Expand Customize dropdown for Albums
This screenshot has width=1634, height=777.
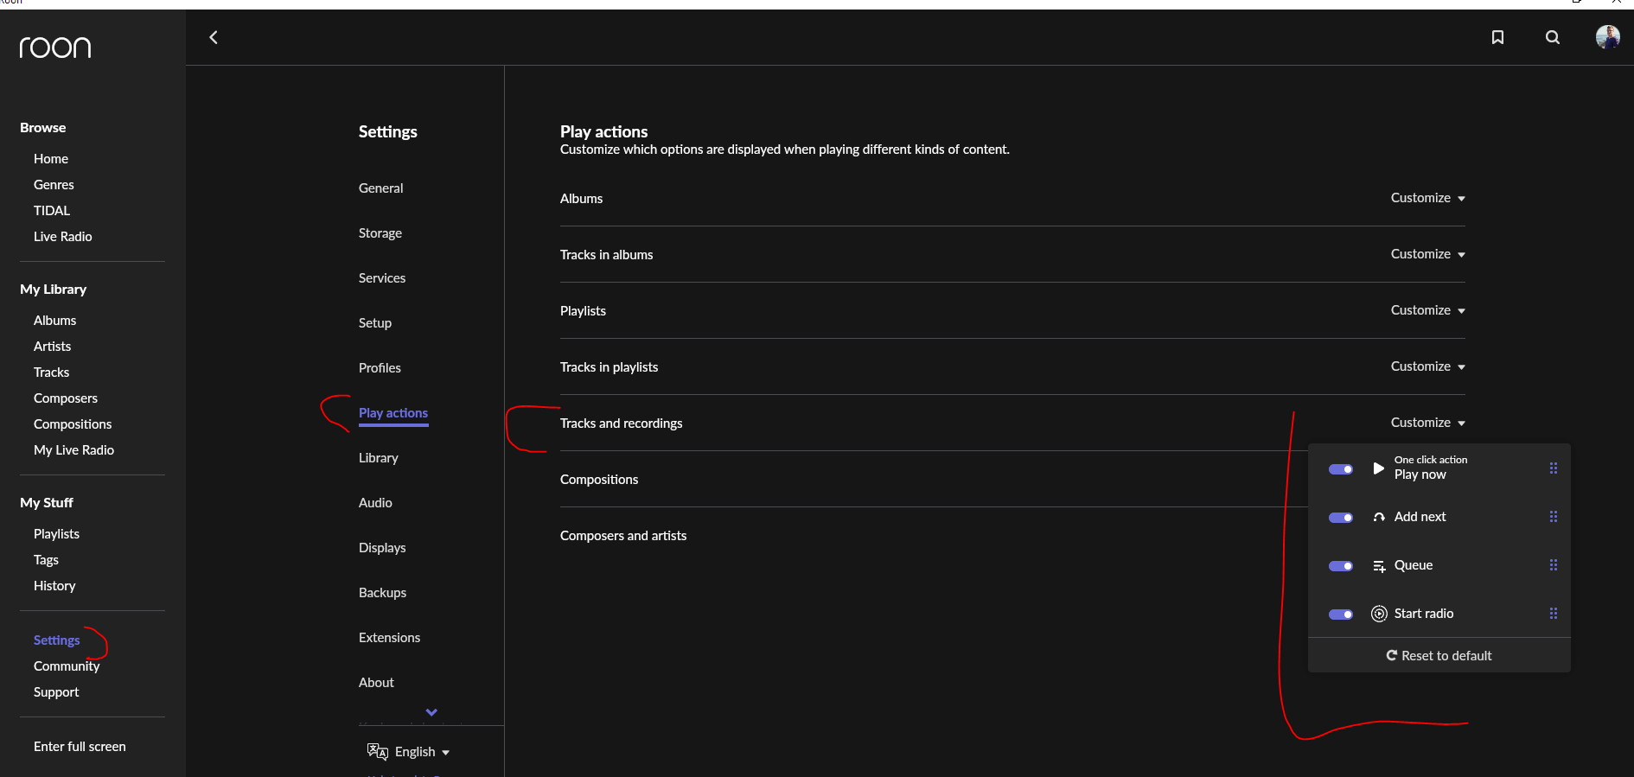coord(1427,198)
